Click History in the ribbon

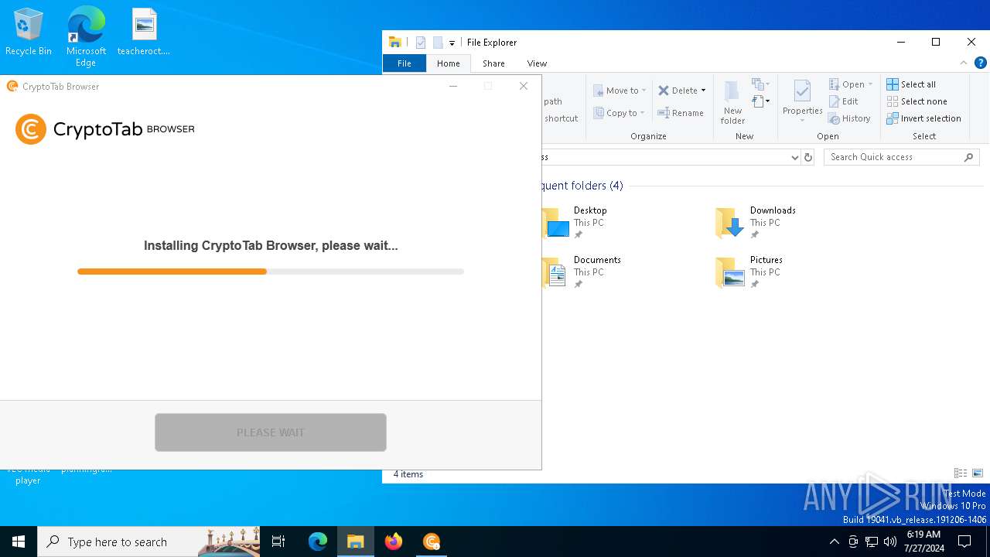pos(849,118)
